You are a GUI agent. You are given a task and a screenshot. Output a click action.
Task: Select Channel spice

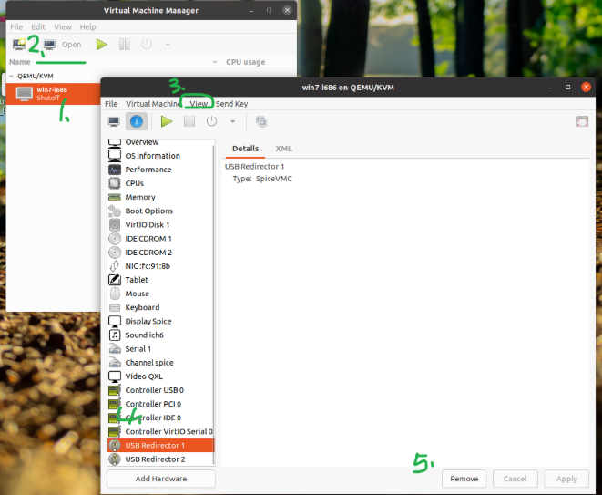point(160,363)
